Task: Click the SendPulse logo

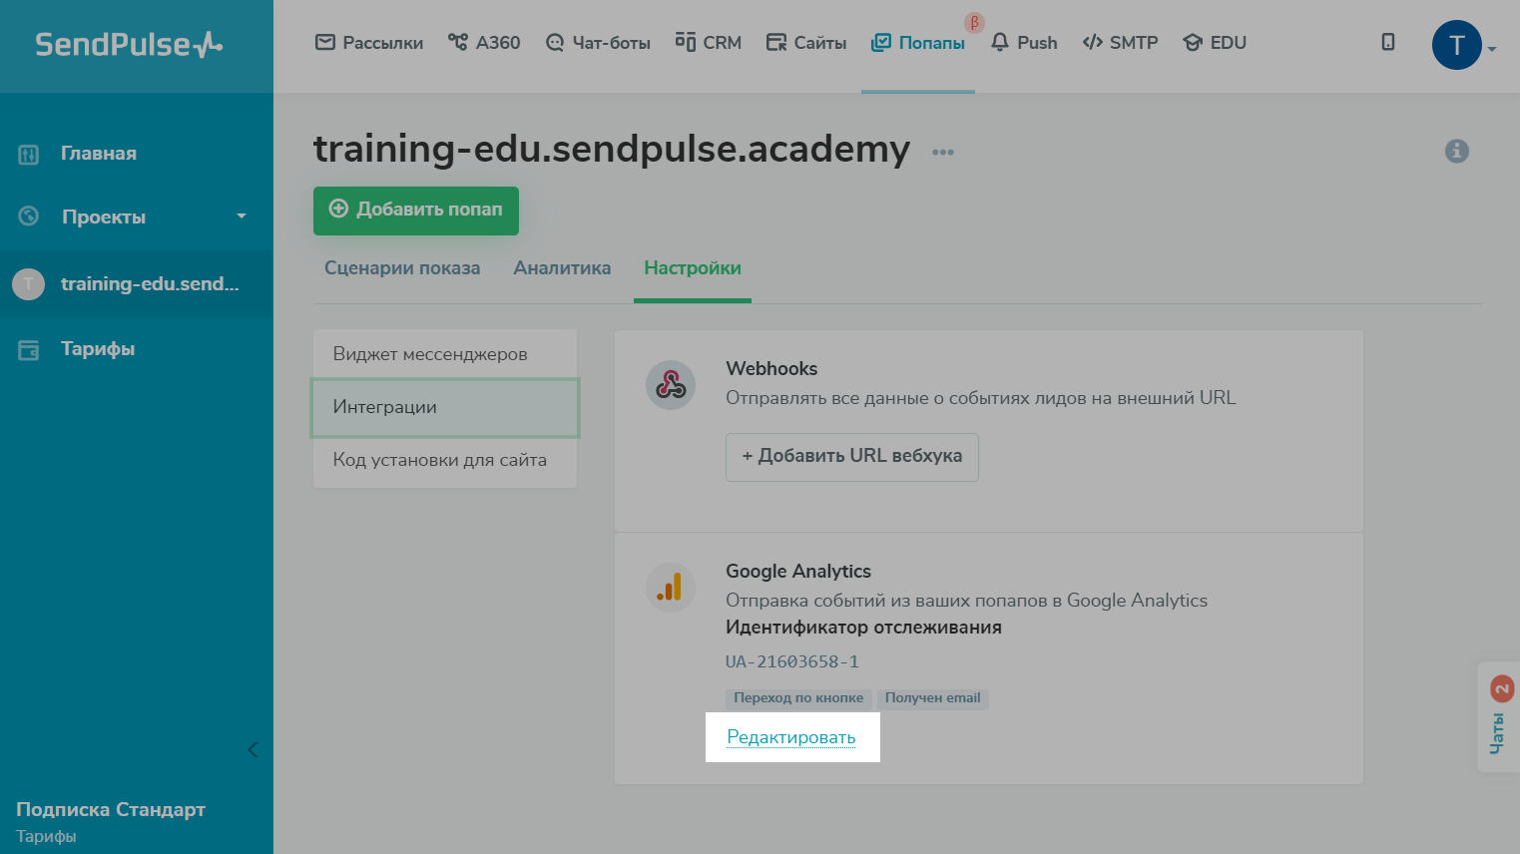Action: point(129,44)
